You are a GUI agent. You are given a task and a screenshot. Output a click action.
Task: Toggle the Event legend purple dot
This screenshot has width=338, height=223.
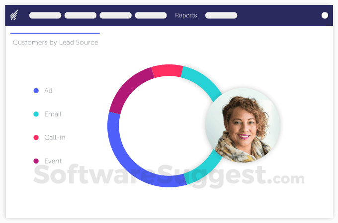[36, 161]
